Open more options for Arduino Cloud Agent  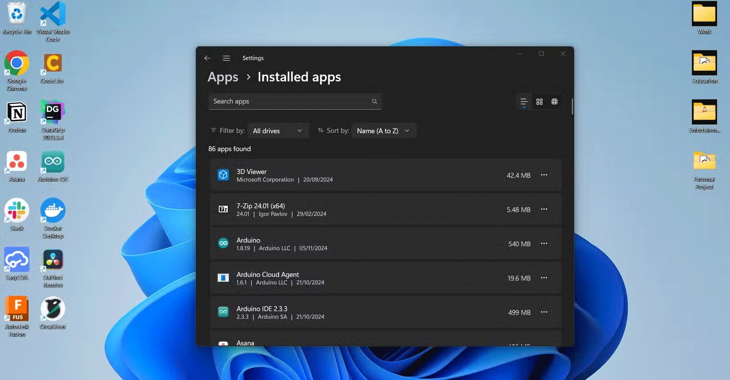[x=544, y=278]
